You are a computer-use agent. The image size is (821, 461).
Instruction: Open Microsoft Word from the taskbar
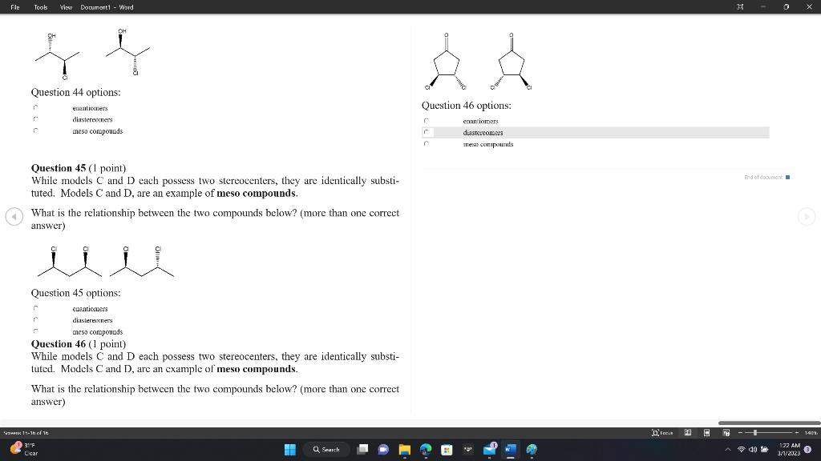tap(509, 449)
